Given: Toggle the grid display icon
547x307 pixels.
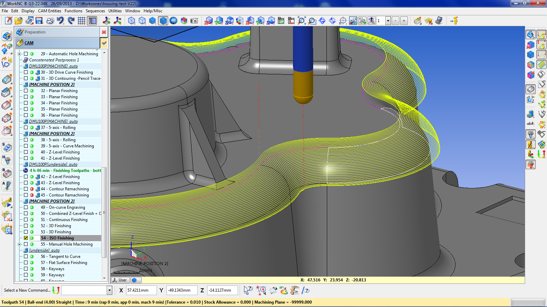Looking at the screenshot, I should pyautogui.click(x=81, y=21).
